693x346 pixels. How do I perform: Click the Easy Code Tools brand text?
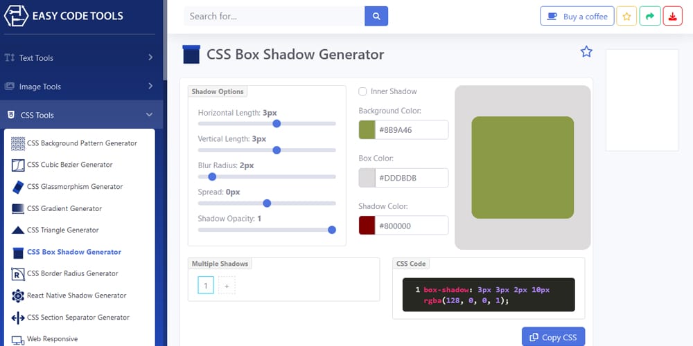[78, 17]
